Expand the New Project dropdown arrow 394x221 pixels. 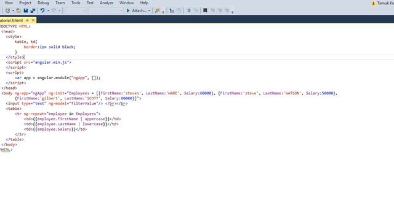click(x=13, y=11)
